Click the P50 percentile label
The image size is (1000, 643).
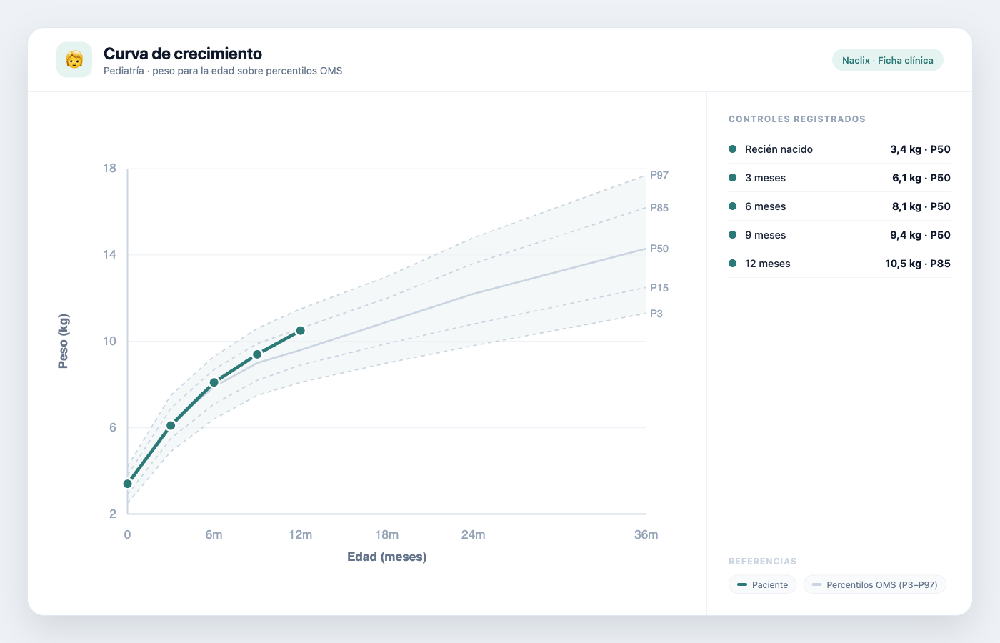659,249
